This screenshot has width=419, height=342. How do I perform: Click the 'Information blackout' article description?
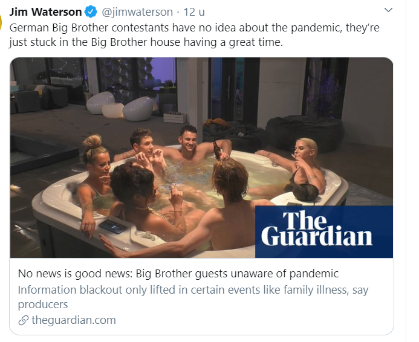tap(193, 297)
